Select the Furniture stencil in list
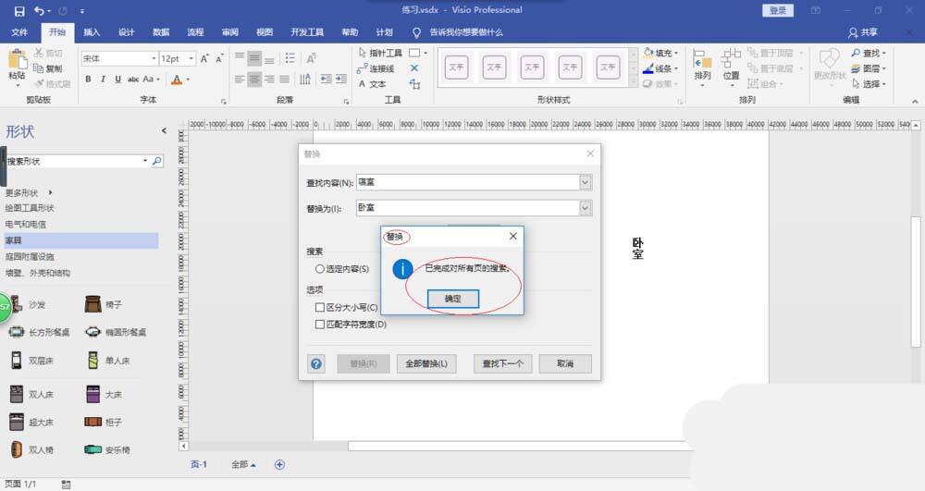 tap(80, 240)
